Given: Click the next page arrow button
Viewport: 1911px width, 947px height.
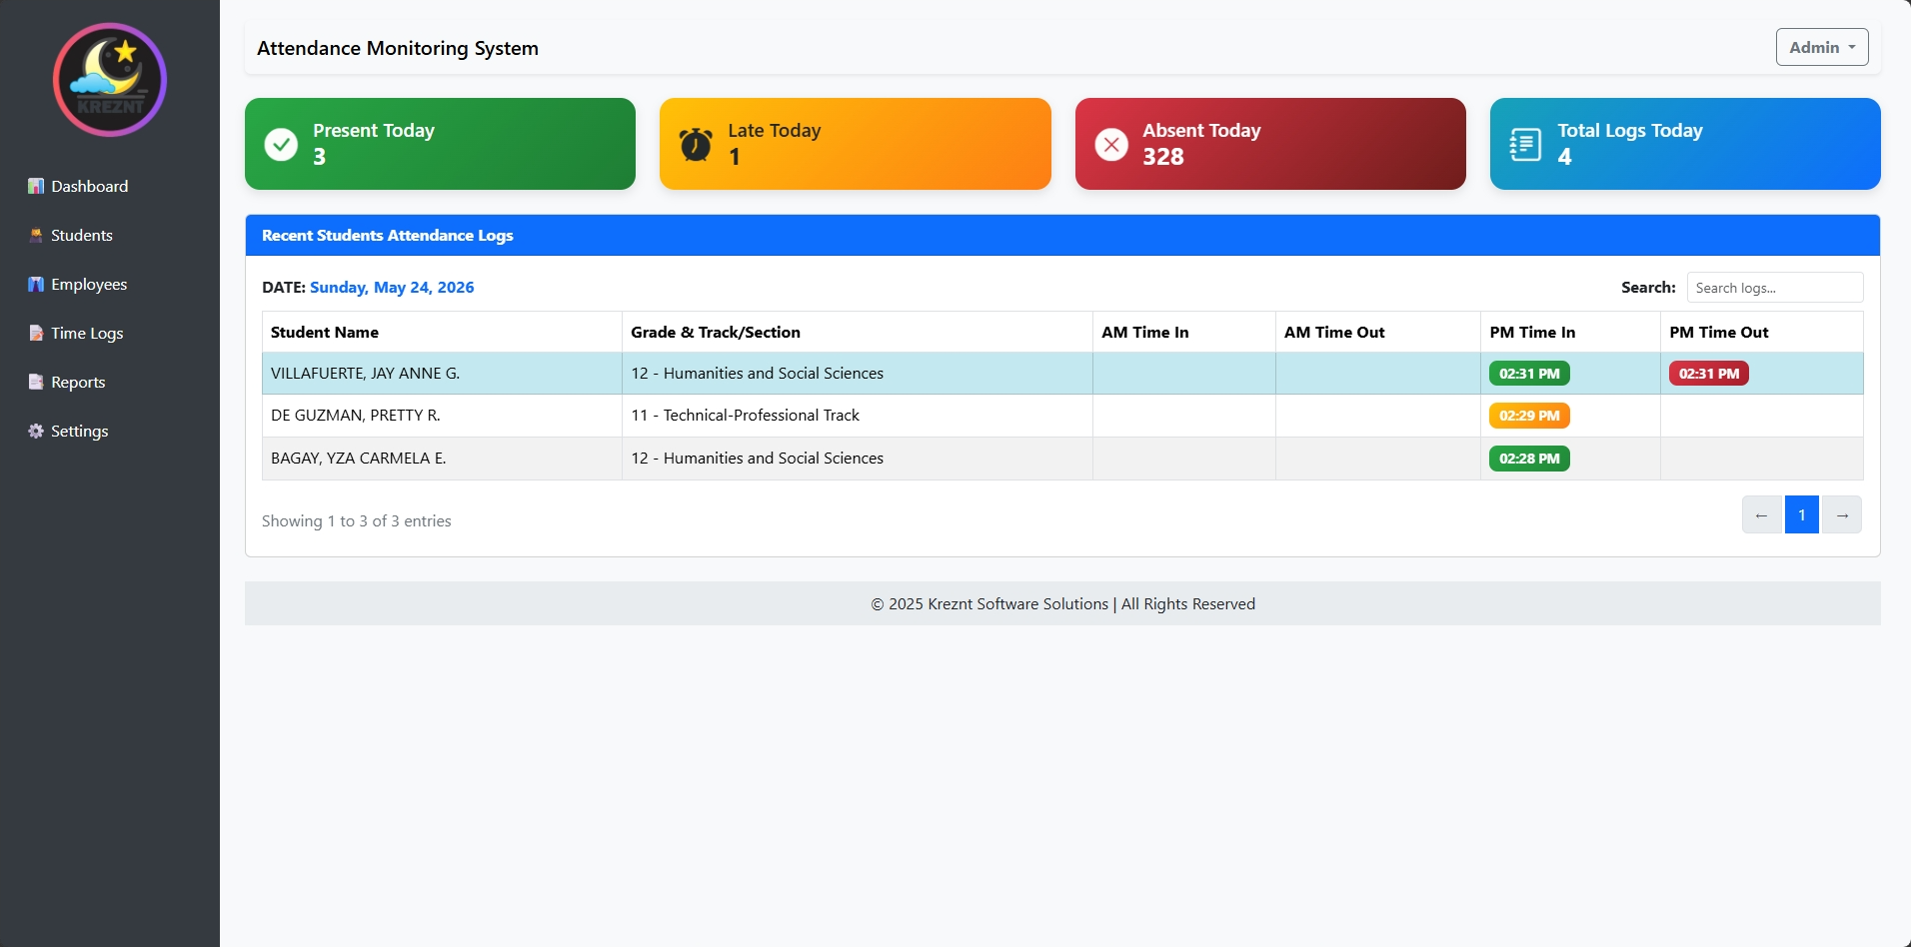Looking at the screenshot, I should pos(1842,514).
